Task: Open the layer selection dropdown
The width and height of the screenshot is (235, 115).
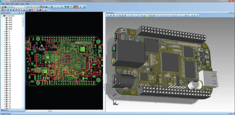Action: [25, 7]
